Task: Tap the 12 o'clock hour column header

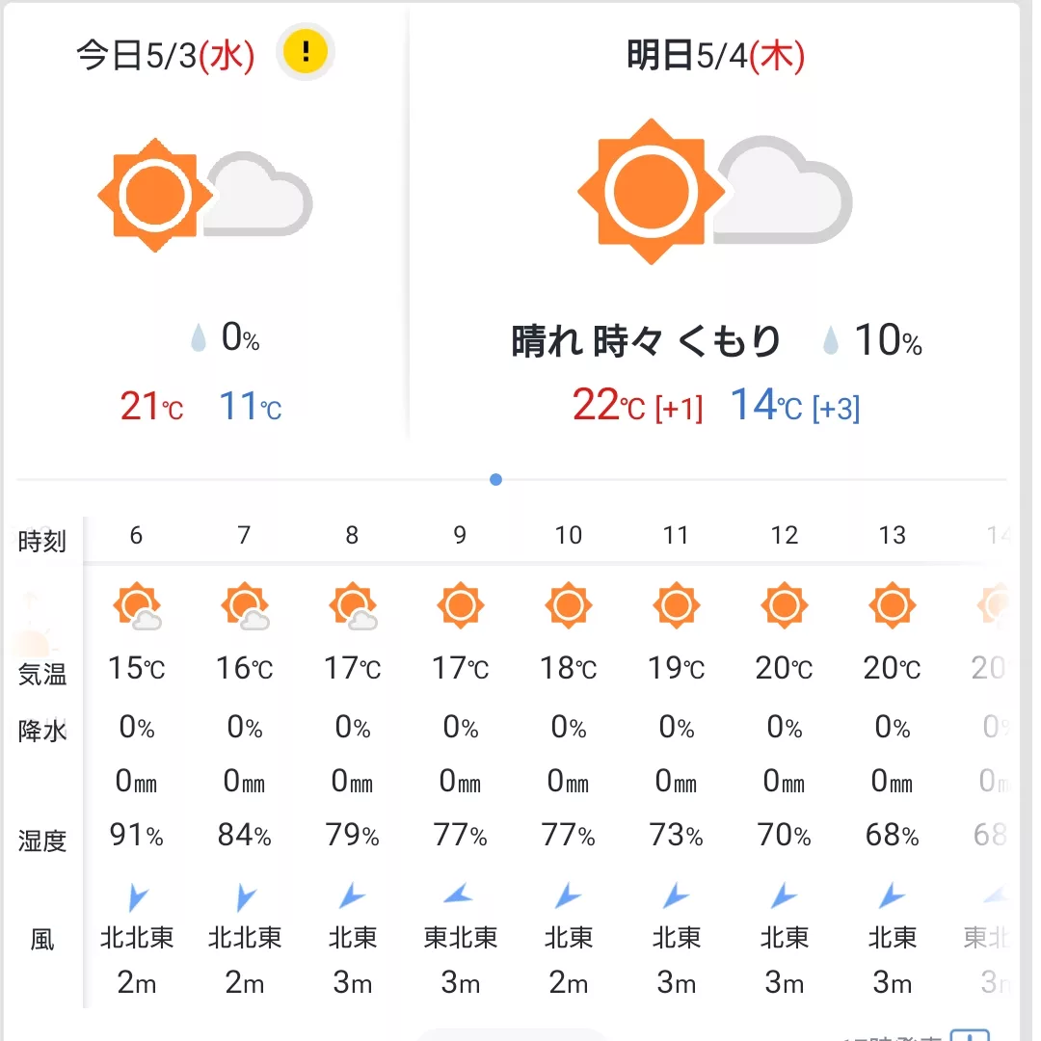Action: coord(784,536)
